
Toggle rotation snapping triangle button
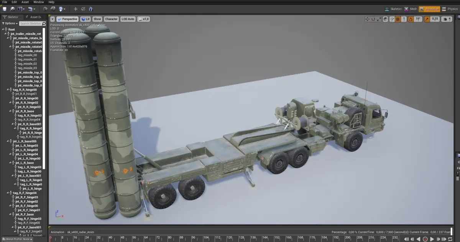(410, 19)
